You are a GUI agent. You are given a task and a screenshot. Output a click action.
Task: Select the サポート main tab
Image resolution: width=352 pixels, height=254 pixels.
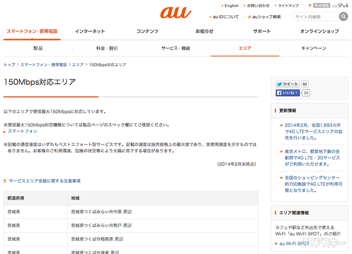pyautogui.click(x=262, y=32)
